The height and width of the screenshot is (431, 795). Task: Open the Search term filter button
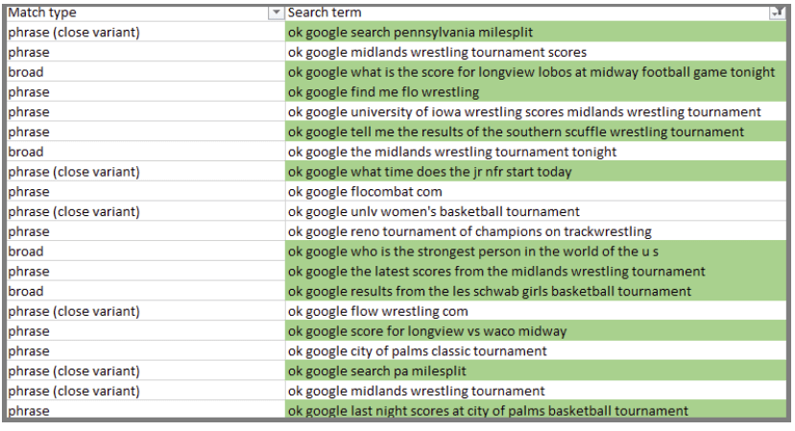[x=777, y=12]
